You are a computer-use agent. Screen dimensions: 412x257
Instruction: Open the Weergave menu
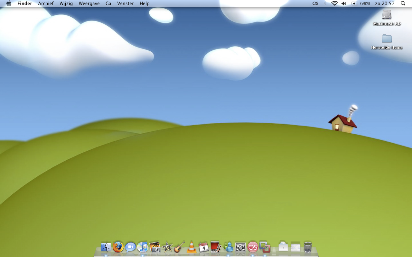click(x=89, y=4)
